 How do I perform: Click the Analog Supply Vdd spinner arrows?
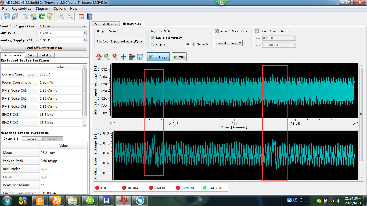(85, 40)
